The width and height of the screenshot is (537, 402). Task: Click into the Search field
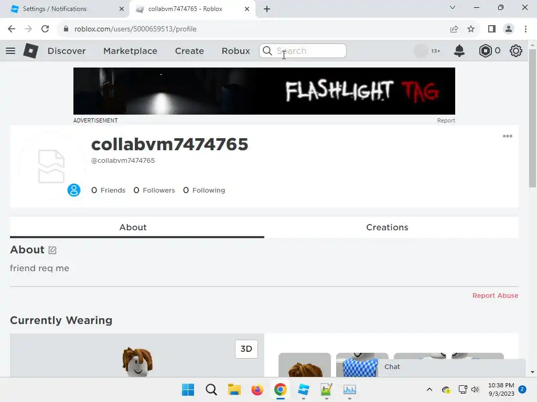(303, 51)
